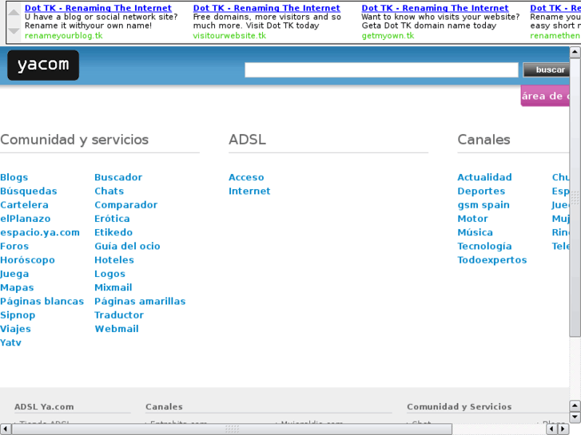Image resolution: width=581 pixels, height=435 pixels.
Task: Open the ADSL Acceso link
Action: point(246,177)
